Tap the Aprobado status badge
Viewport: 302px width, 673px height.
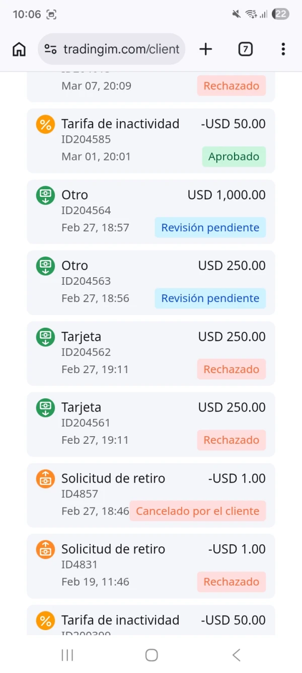click(234, 157)
